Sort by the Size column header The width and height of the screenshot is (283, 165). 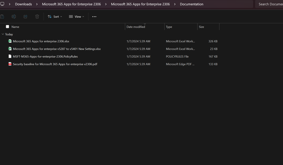pos(201,27)
